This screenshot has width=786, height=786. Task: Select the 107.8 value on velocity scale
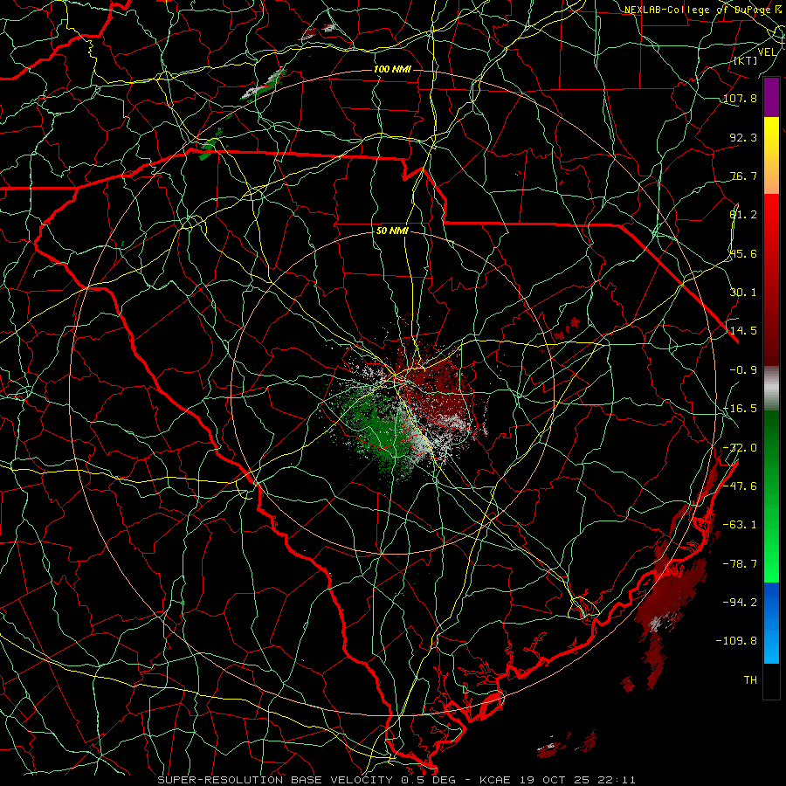pos(740,98)
